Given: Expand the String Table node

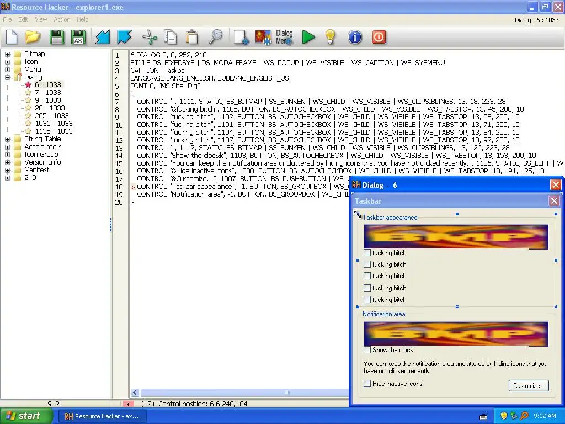Looking at the screenshot, I should 7,139.
